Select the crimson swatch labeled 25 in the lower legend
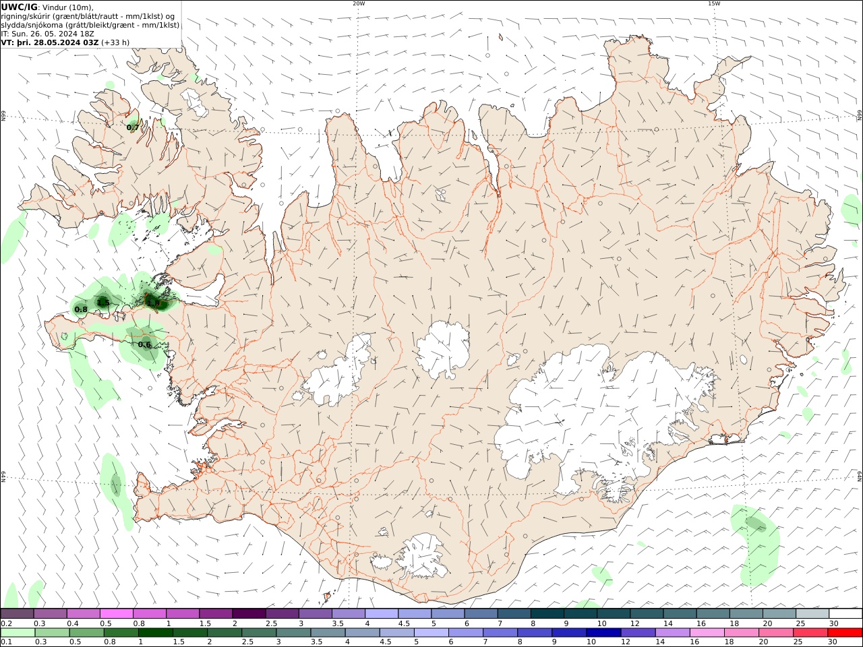863x647 pixels. coord(811,633)
